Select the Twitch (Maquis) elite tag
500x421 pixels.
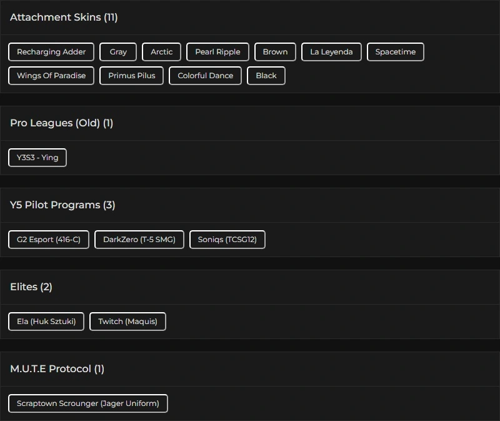coord(127,322)
